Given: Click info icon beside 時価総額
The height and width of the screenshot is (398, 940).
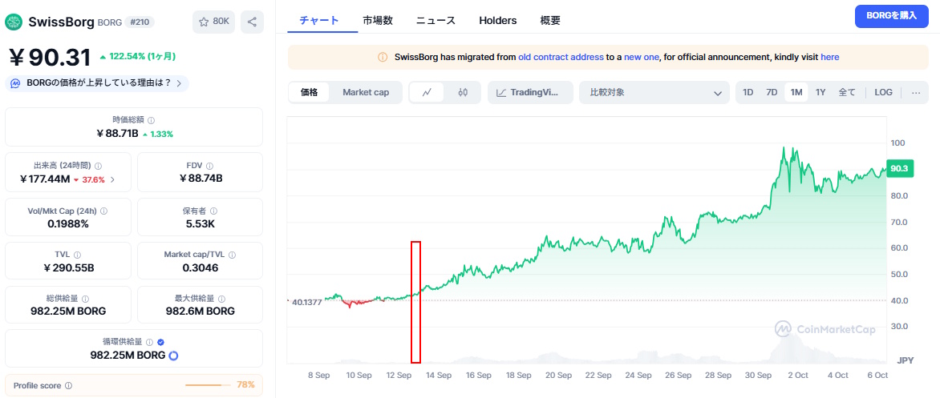Looking at the screenshot, I should click(152, 120).
